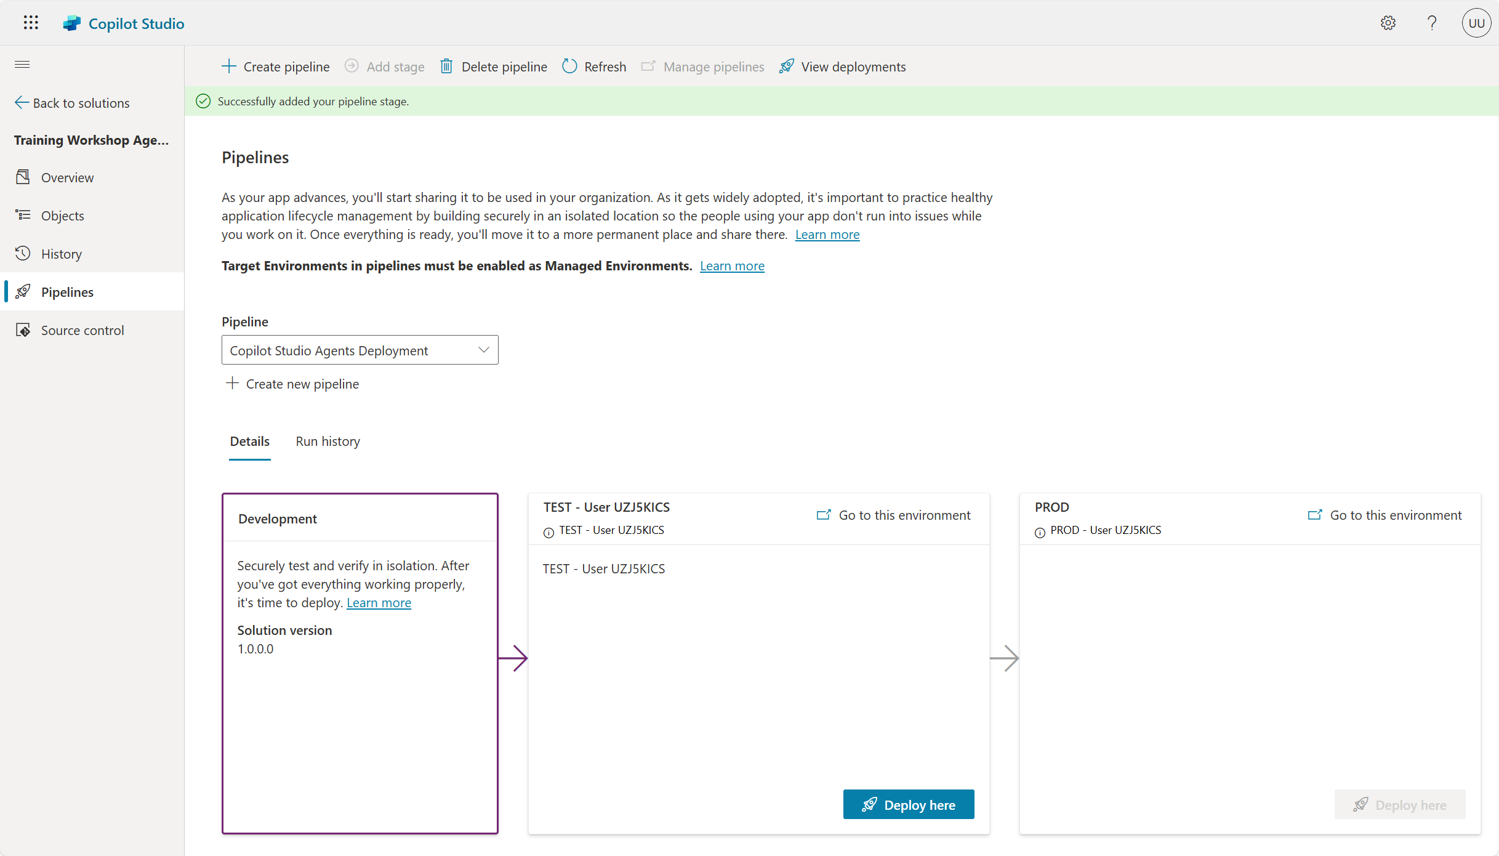The image size is (1499, 856).
Task: Open the Objects section
Action: (x=62, y=215)
